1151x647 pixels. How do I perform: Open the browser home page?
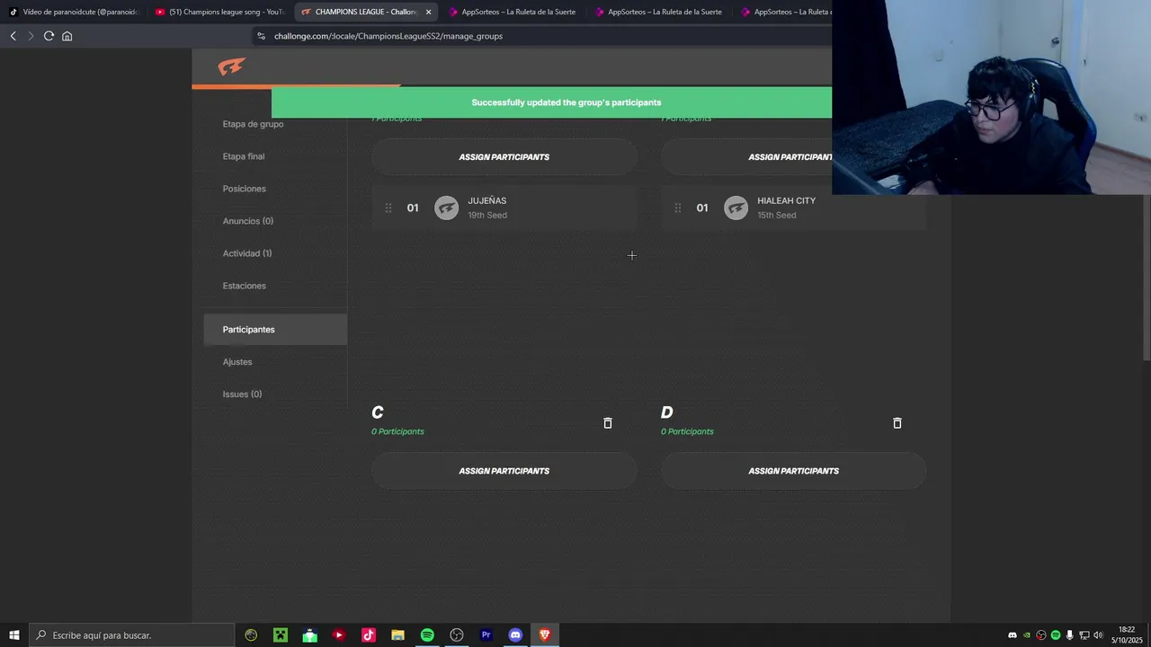(67, 36)
